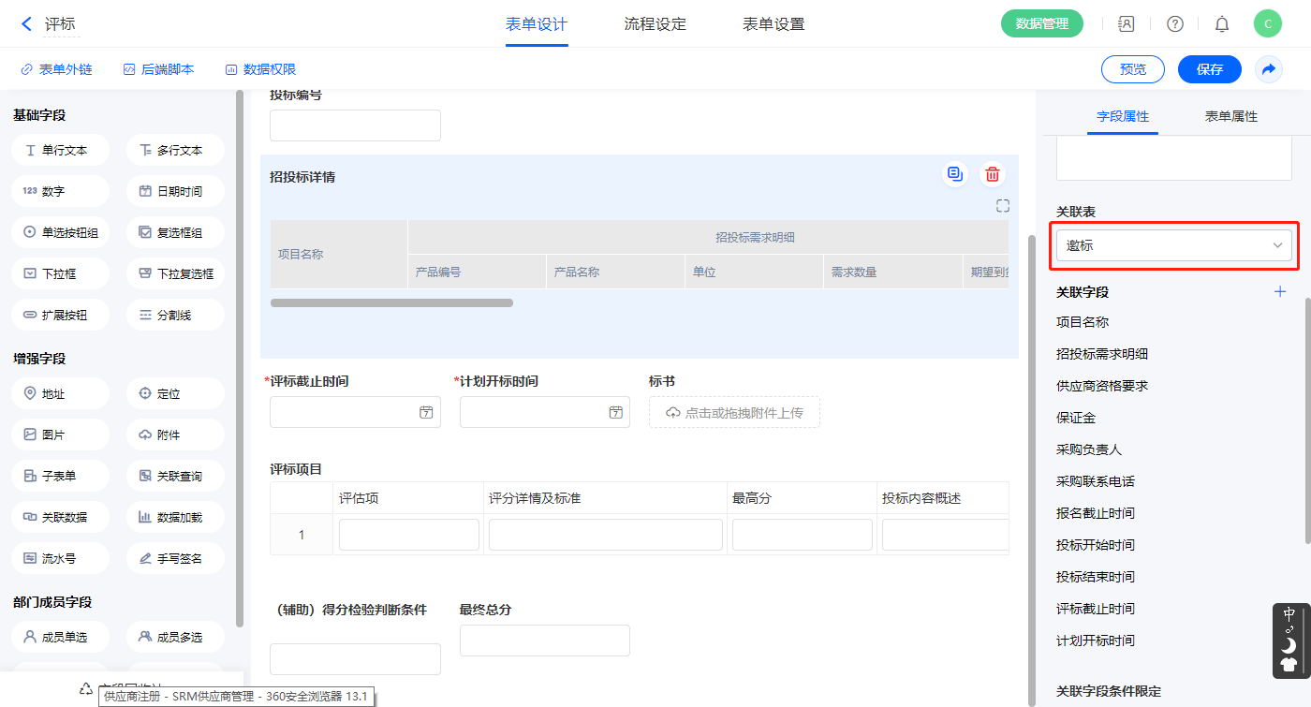Click the share arrow icon beside 保存
1311x707 pixels.
[x=1268, y=69]
